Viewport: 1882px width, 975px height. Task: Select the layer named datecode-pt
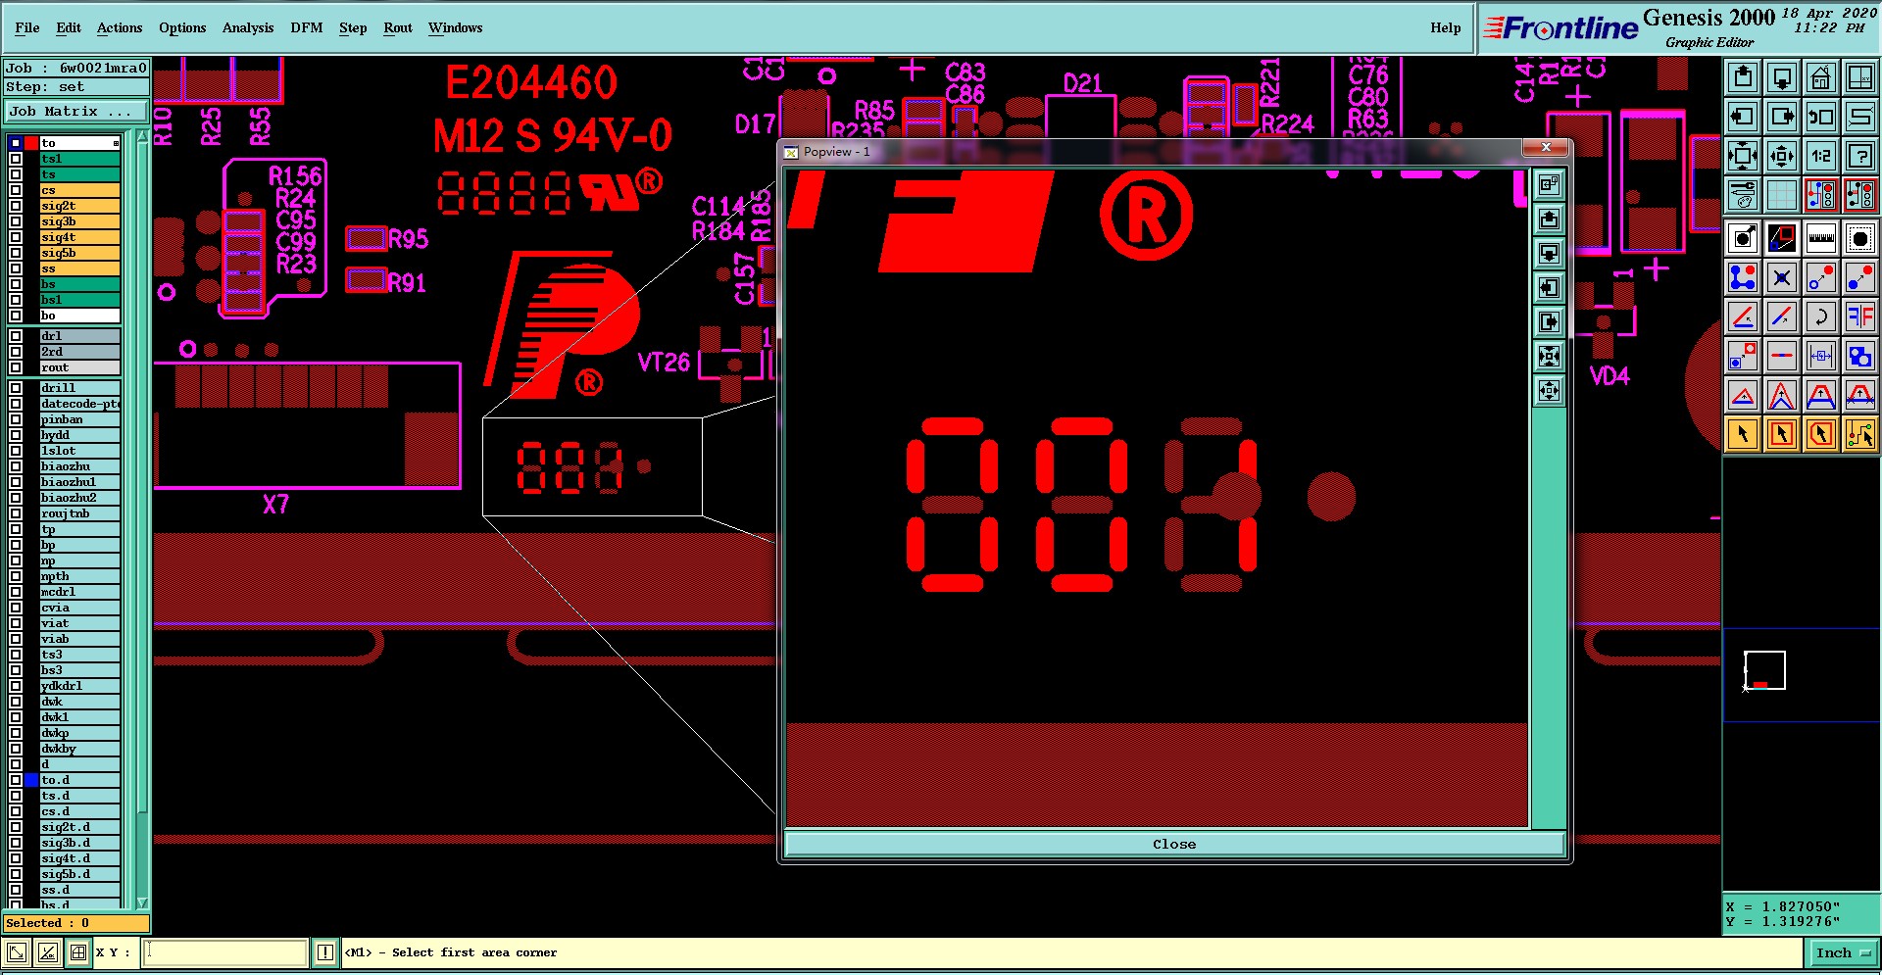(x=80, y=404)
